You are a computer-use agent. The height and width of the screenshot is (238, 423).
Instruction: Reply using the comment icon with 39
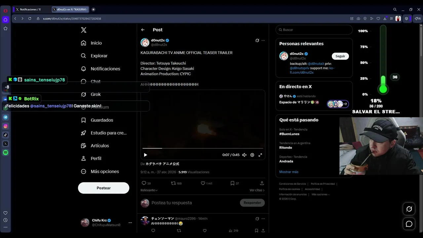tap(146, 183)
